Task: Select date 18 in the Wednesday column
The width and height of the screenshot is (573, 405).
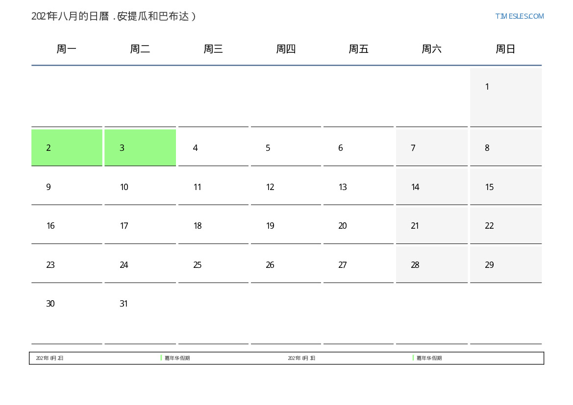Action: point(213,226)
